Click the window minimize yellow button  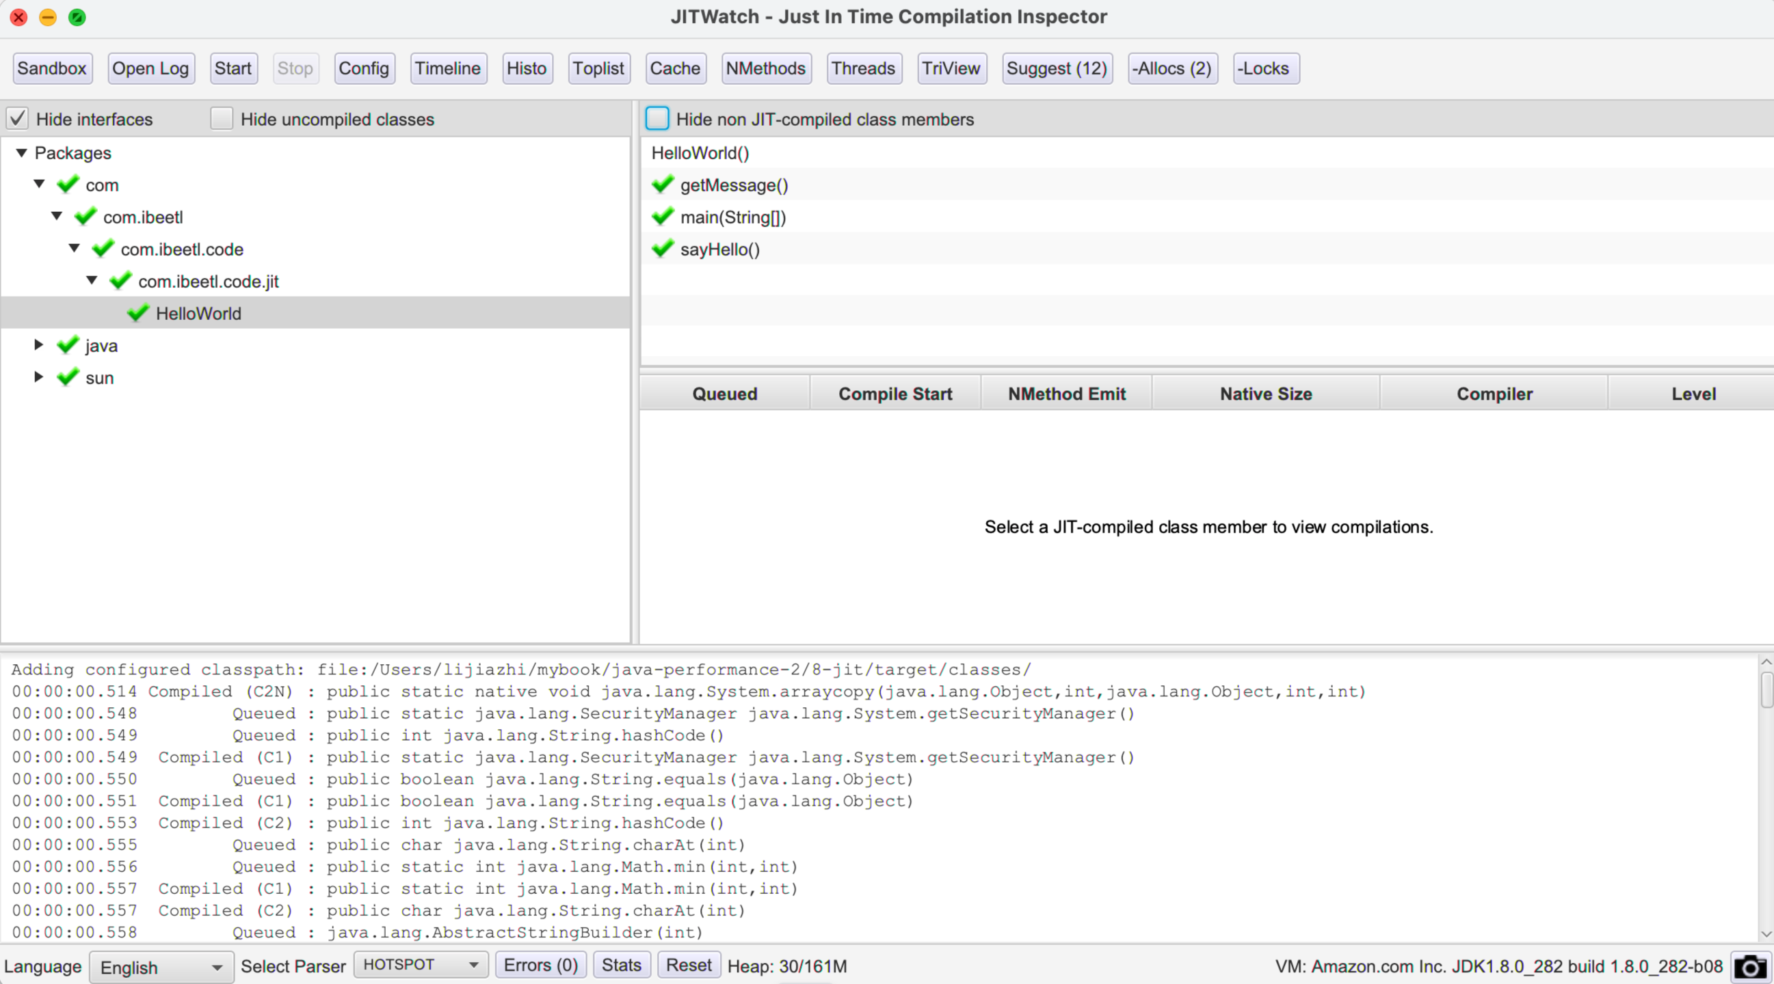point(47,17)
